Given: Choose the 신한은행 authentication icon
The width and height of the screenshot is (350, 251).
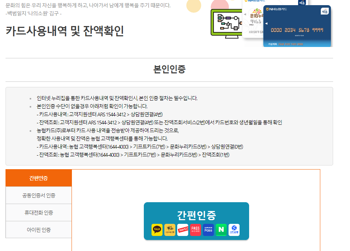Looking at the screenshot, I should tap(234, 230).
